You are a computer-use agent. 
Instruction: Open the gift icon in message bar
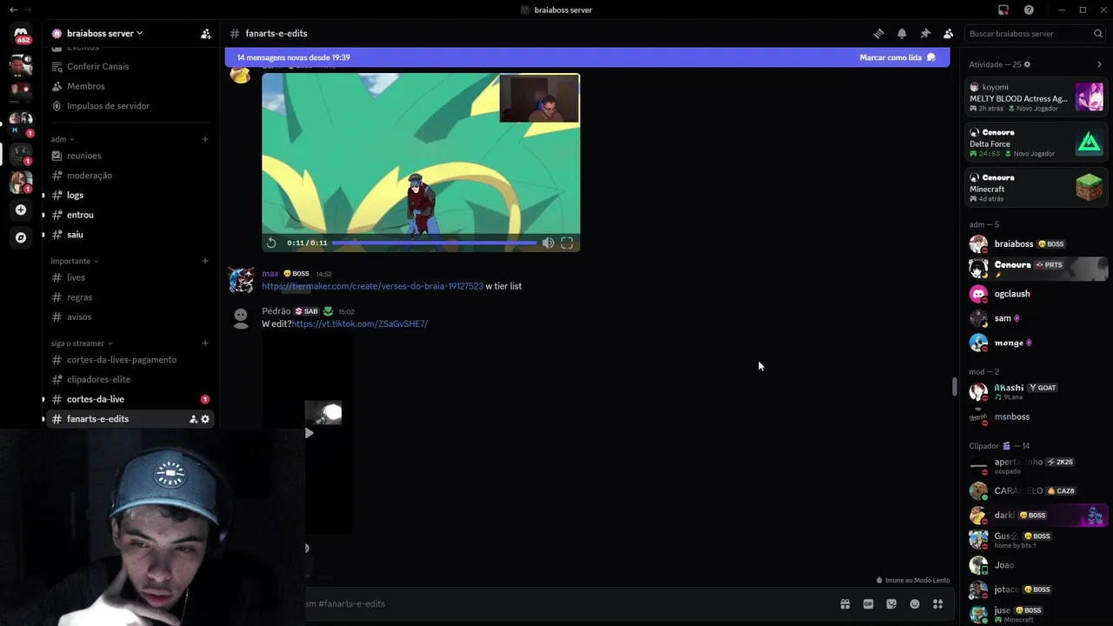844,604
